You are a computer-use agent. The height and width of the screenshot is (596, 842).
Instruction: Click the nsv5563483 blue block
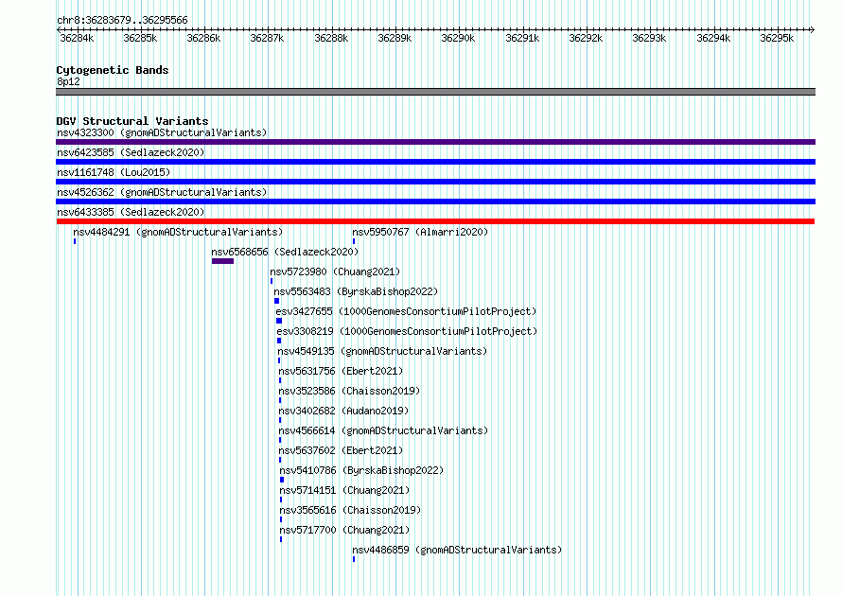276,301
